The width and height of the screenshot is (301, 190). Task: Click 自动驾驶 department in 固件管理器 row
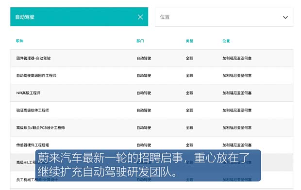coord(144,58)
